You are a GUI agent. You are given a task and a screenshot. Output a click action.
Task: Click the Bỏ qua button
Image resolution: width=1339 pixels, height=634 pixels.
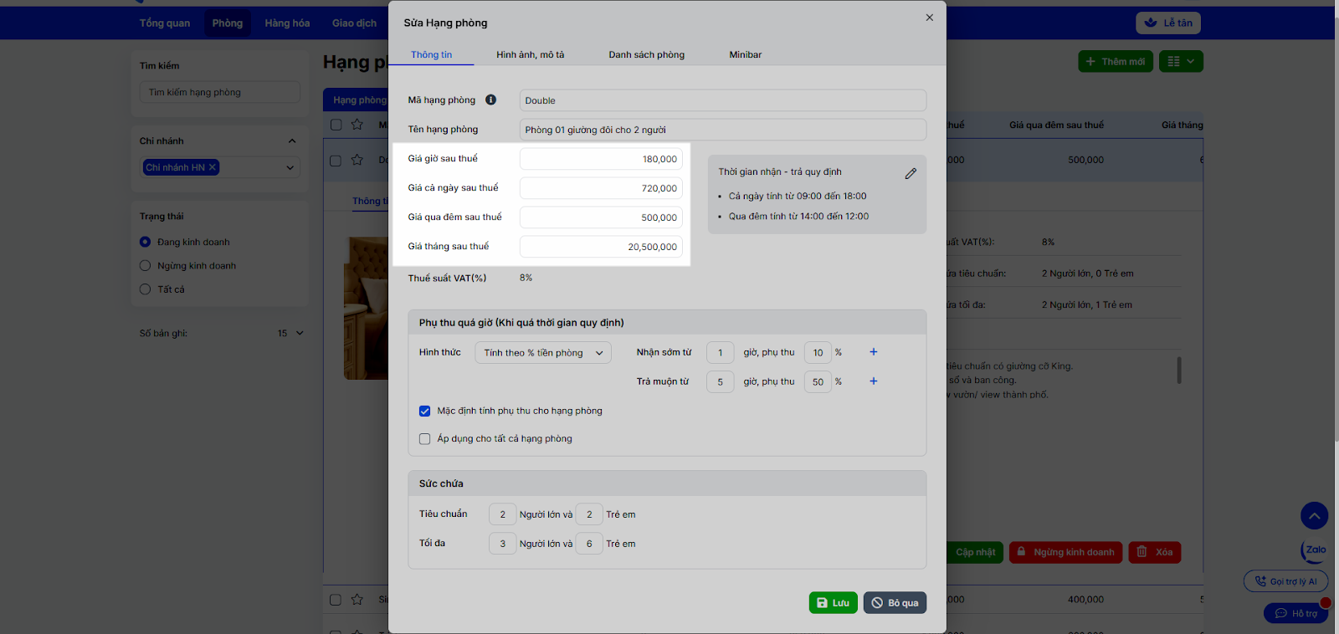(895, 602)
